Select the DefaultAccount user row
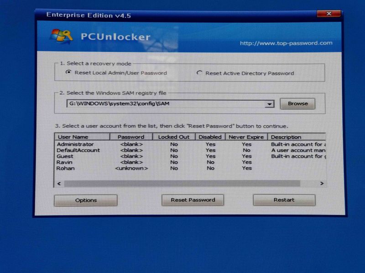 tap(190, 150)
